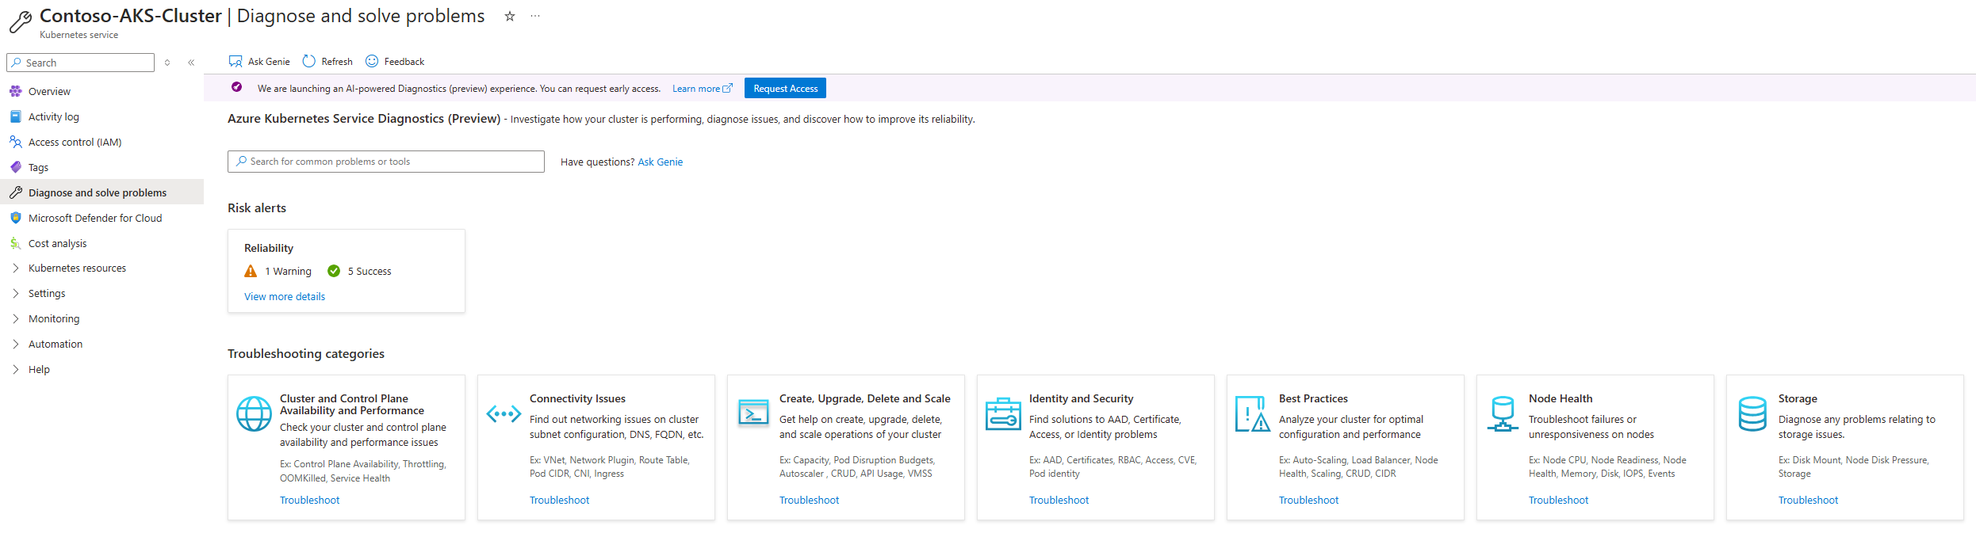Click the '1 Warning' text
1976x533 pixels.
(x=289, y=271)
